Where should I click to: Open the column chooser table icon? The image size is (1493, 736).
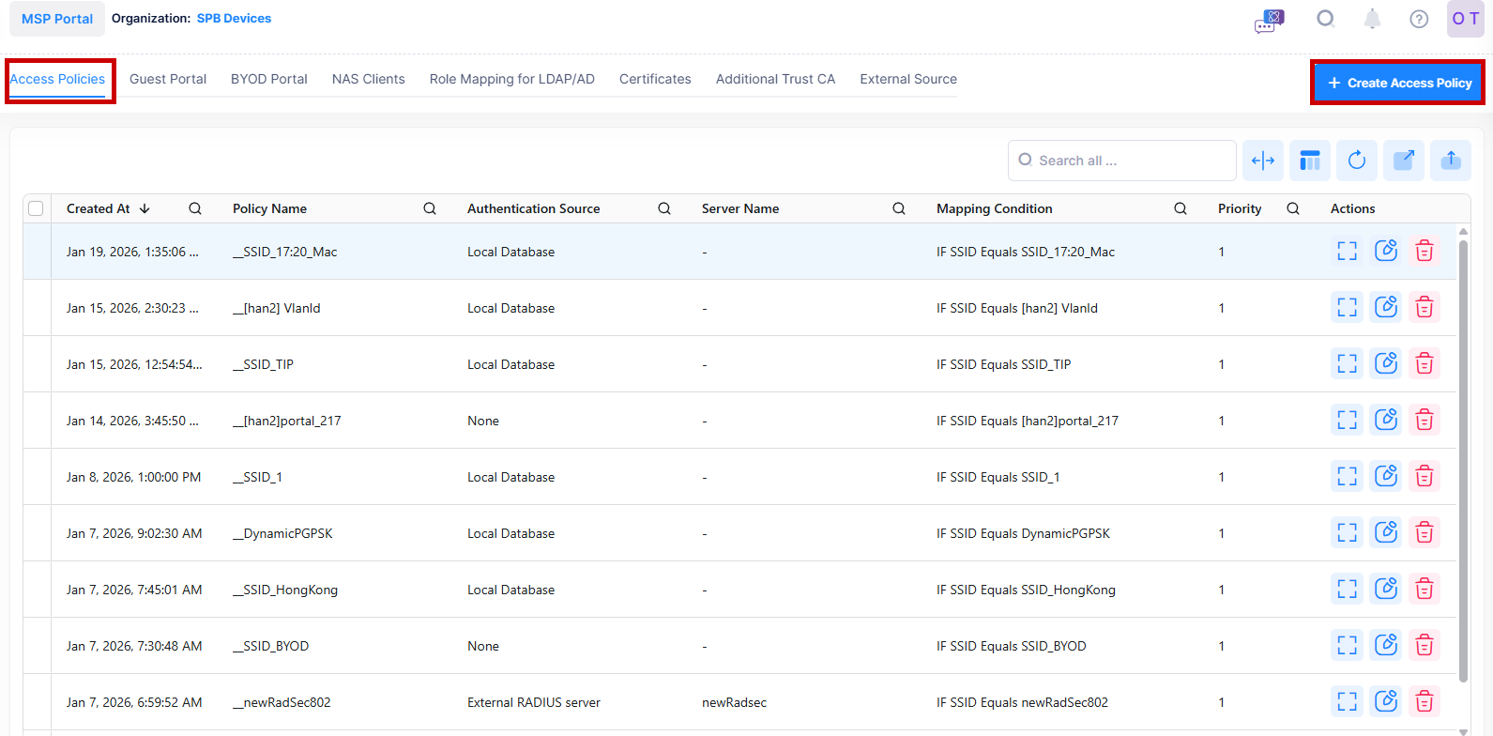click(x=1310, y=161)
